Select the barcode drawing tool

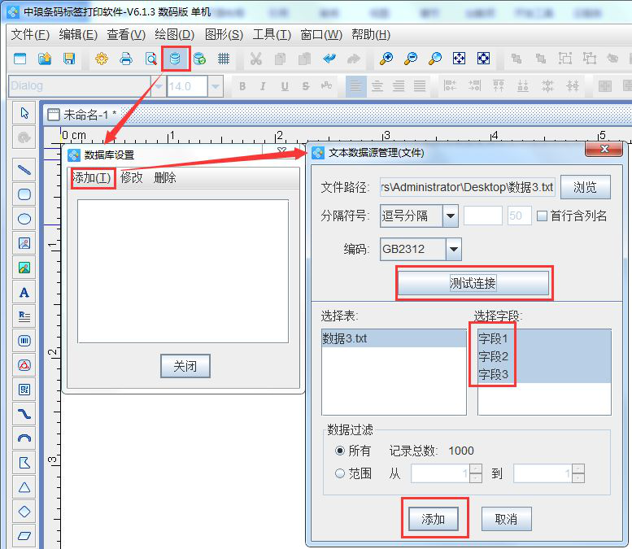pos(24,341)
